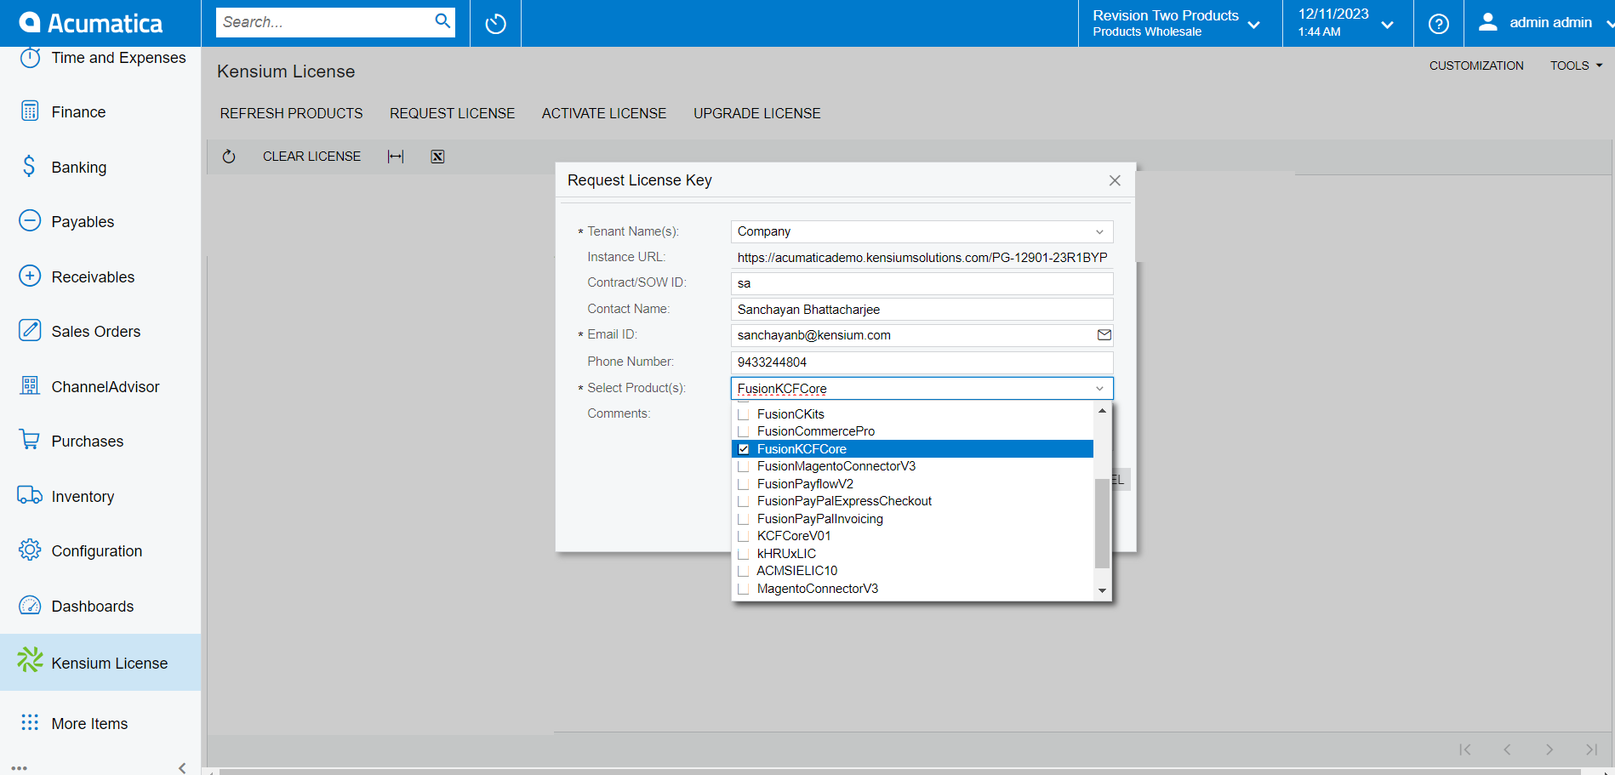Open the TOOLS dropdown menu
The image size is (1615, 775).
click(1576, 66)
